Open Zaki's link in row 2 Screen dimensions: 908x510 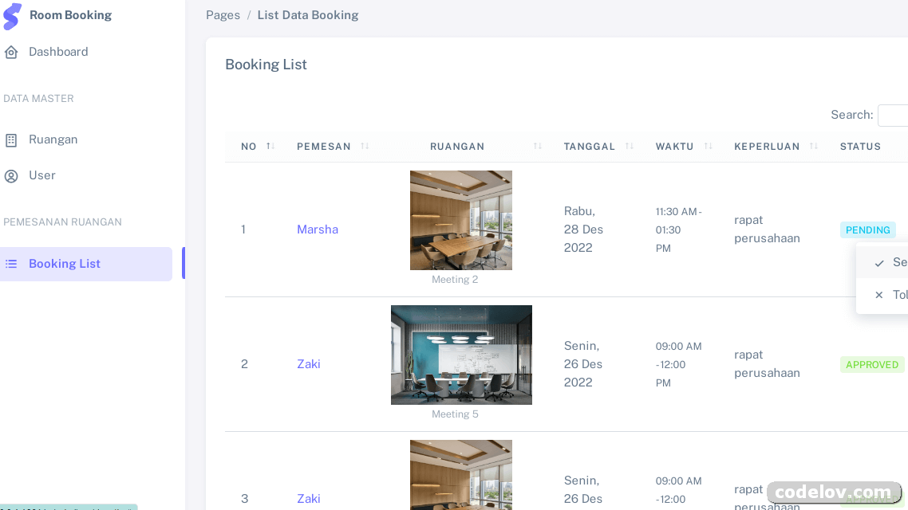click(309, 364)
